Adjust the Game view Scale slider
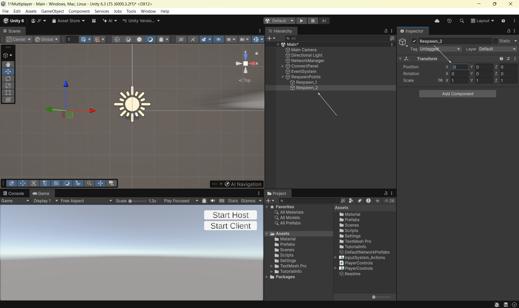 130,201
